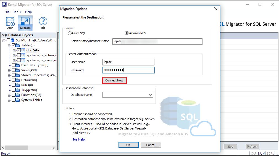Screen dimensions: 279x156
Task: Click the horizontal scrollbar thumb in tree panel
Action: coord(17,147)
